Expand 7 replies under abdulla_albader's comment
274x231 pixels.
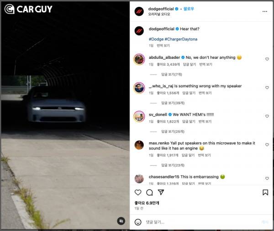[x=171, y=74]
